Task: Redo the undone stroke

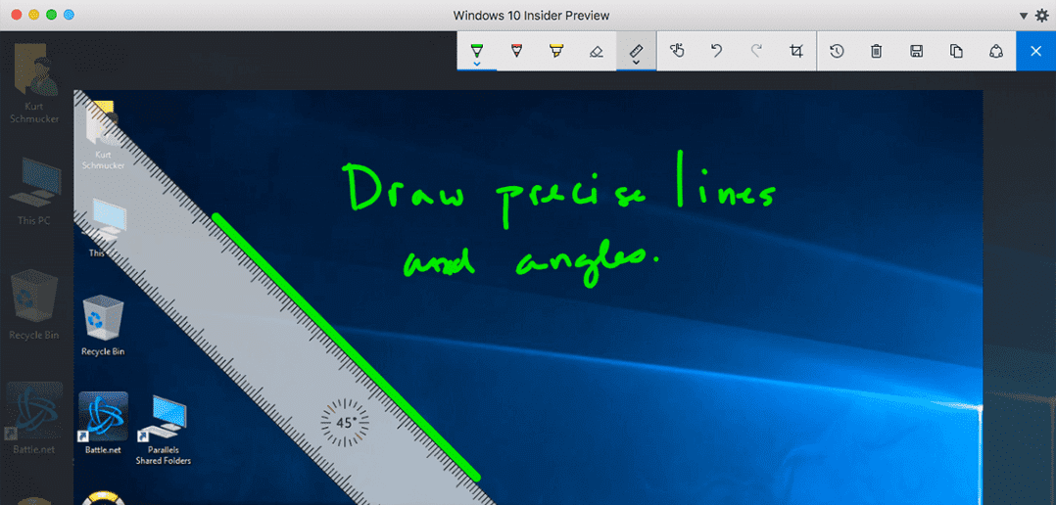Action: coord(757,51)
